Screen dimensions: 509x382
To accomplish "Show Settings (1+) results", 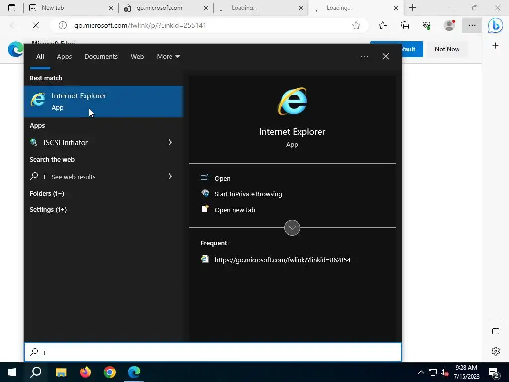I will [48, 209].
